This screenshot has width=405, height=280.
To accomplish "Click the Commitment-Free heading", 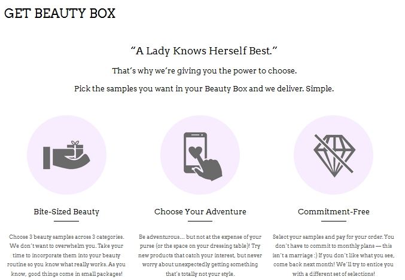I will [x=333, y=212].
